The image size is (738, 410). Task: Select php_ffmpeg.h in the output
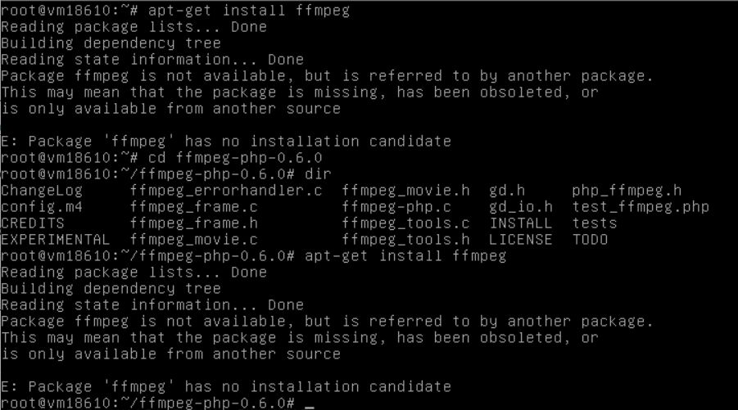click(x=627, y=191)
